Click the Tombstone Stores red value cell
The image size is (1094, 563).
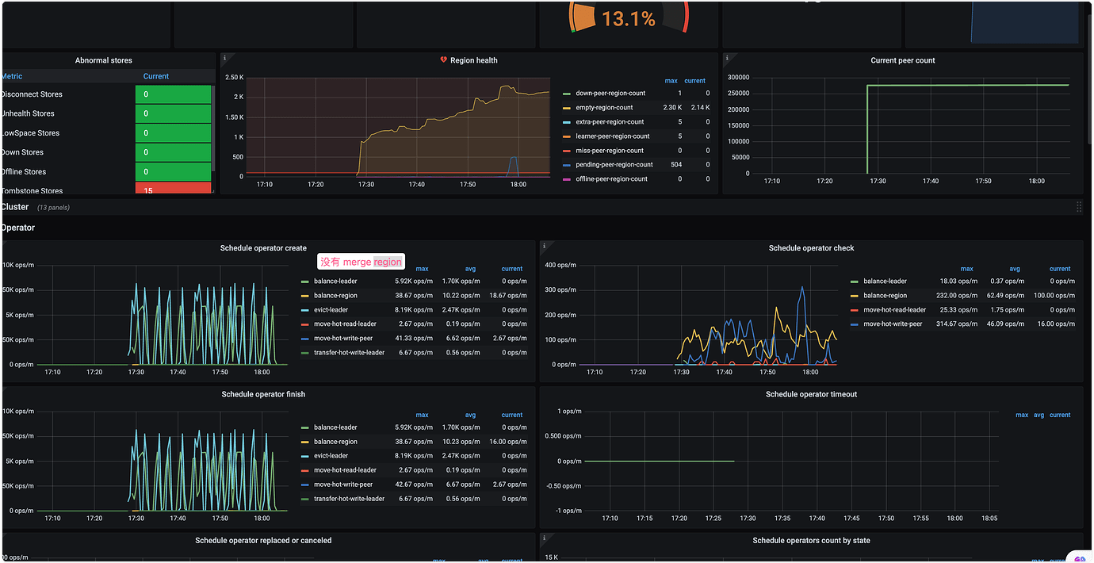173,189
